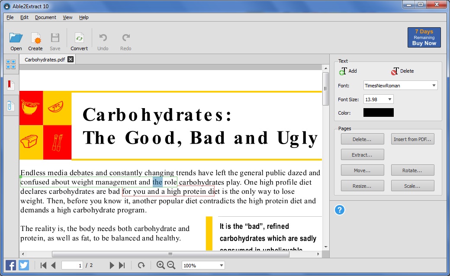This screenshot has width=450, height=276.
Task: Click inside the page number field
Action: 72,265
